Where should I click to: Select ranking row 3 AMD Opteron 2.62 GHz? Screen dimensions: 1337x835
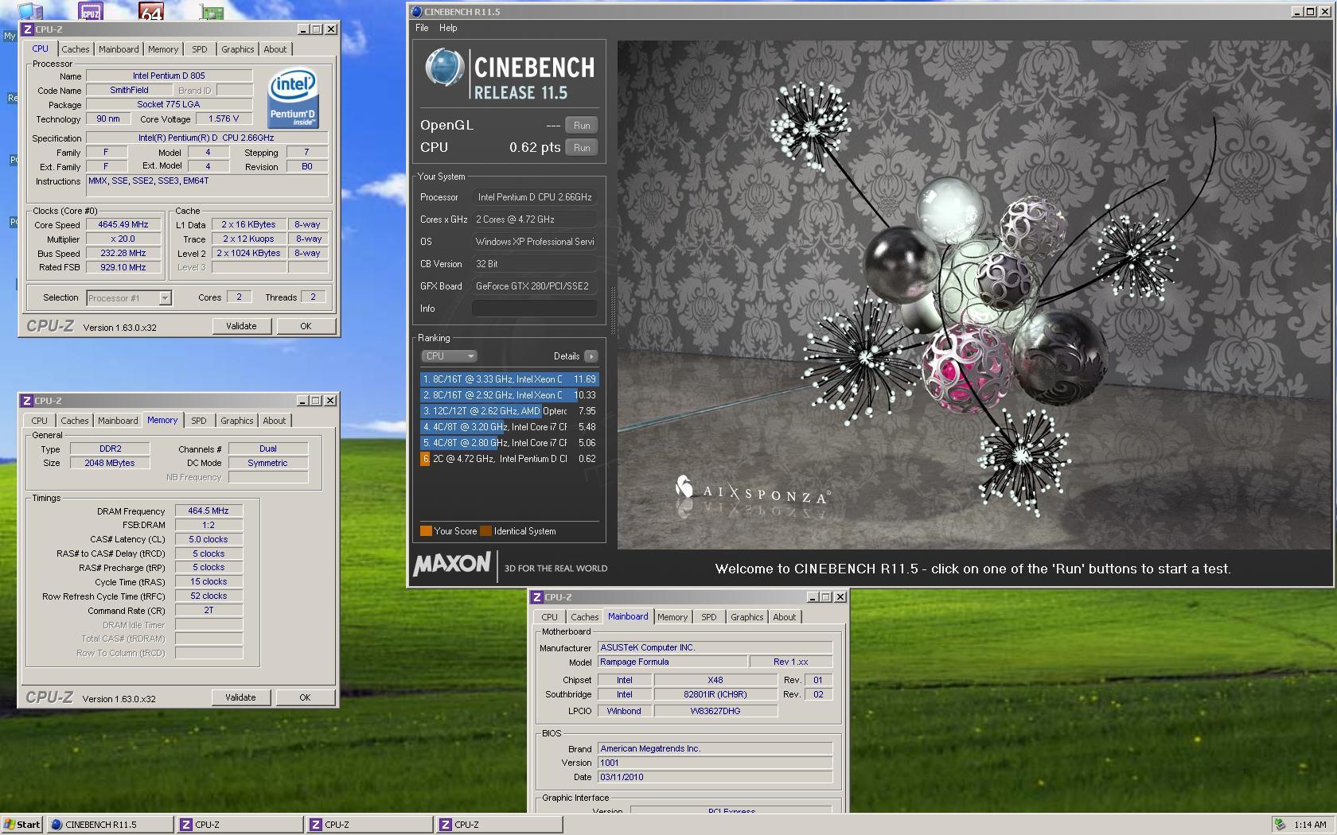click(509, 411)
